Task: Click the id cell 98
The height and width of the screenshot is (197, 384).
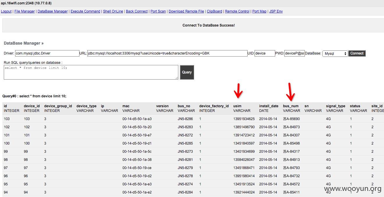Action: pyautogui.click(x=6, y=160)
